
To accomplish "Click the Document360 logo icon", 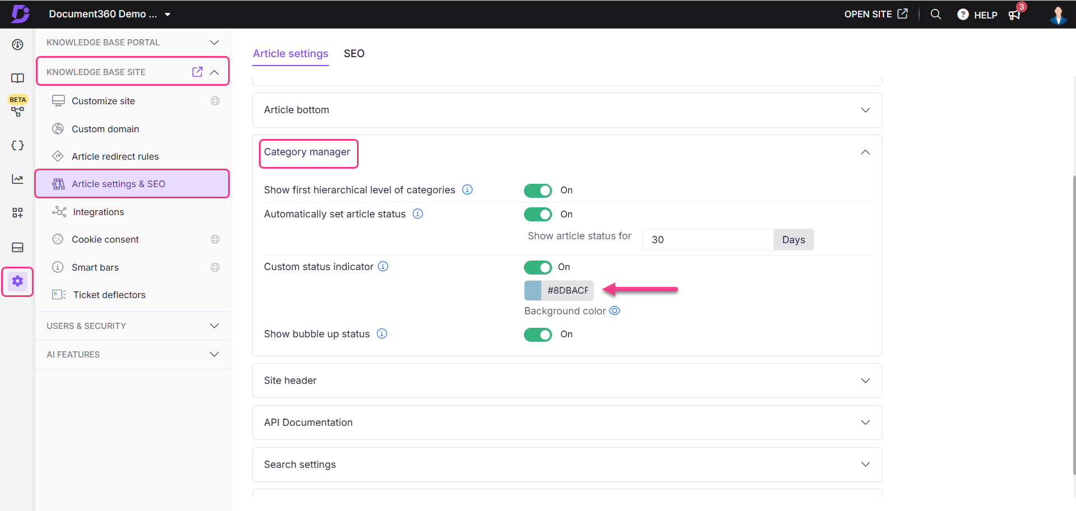I will (20, 13).
